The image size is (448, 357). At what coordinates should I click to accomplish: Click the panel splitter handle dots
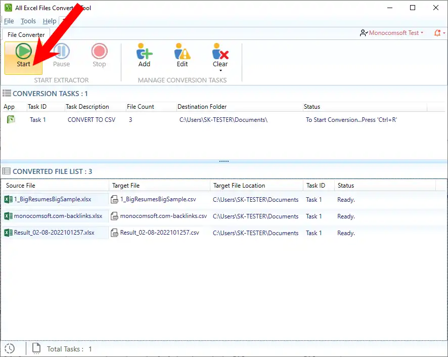pos(223,161)
